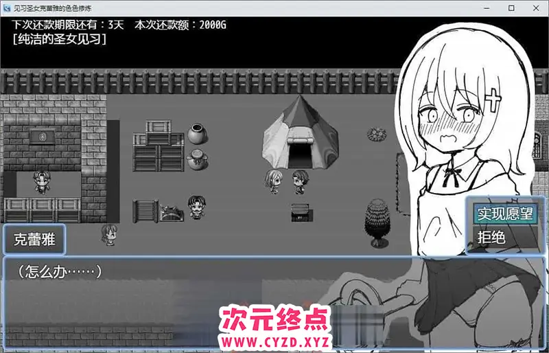Click the tent entrance
The image size is (549, 353).
click(300, 155)
